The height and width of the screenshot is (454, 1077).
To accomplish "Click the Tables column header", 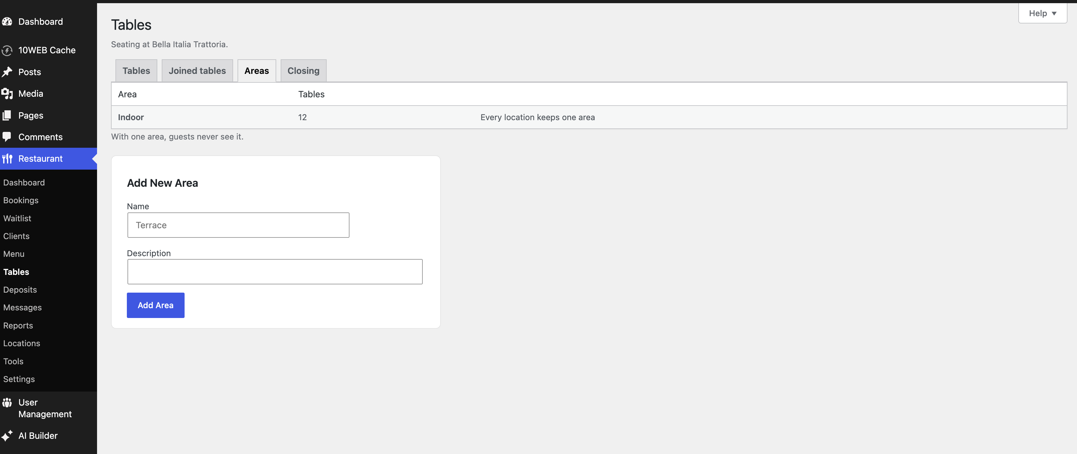I will pyautogui.click(x=311, y=94).
